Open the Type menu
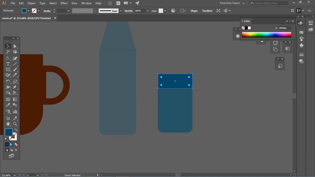Viewport: 315px width, 177px height. coord(42,3)
